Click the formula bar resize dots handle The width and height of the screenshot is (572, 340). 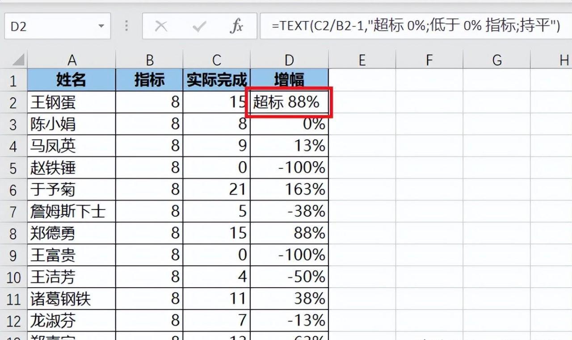point(127,26)
